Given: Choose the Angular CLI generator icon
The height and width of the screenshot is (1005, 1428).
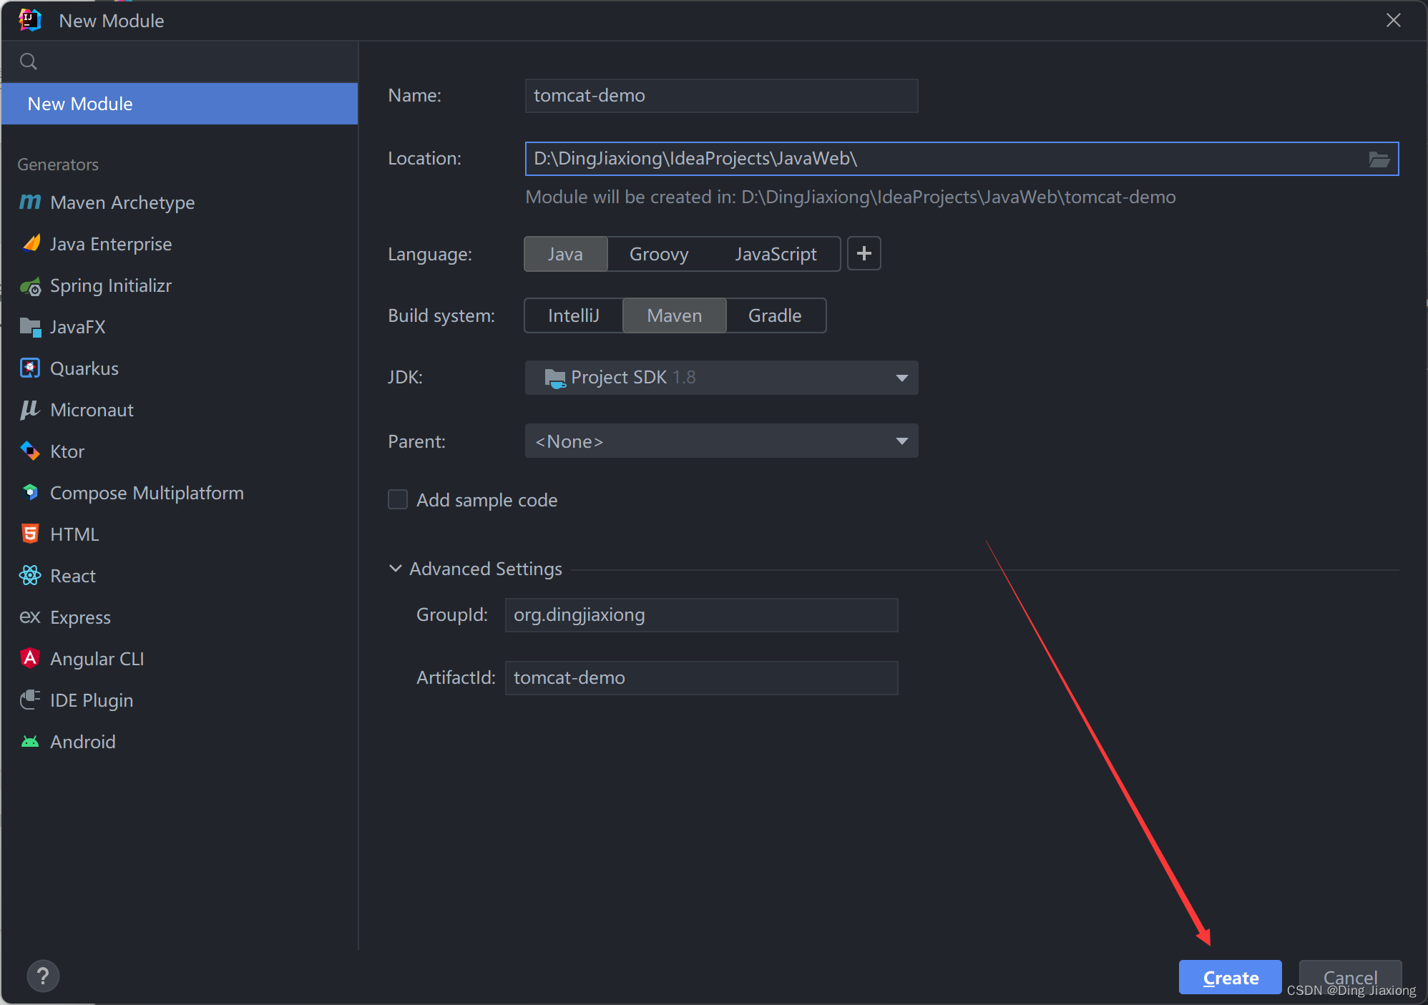Looking at the screenshot, I should pyautogui.click(x=30, y=659).
